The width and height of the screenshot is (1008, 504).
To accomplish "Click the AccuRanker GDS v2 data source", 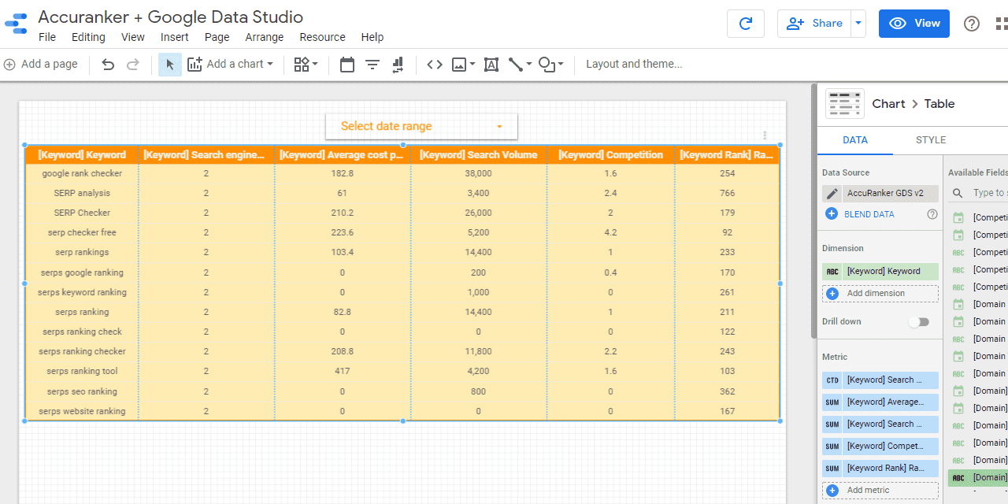I will [890, 194].
